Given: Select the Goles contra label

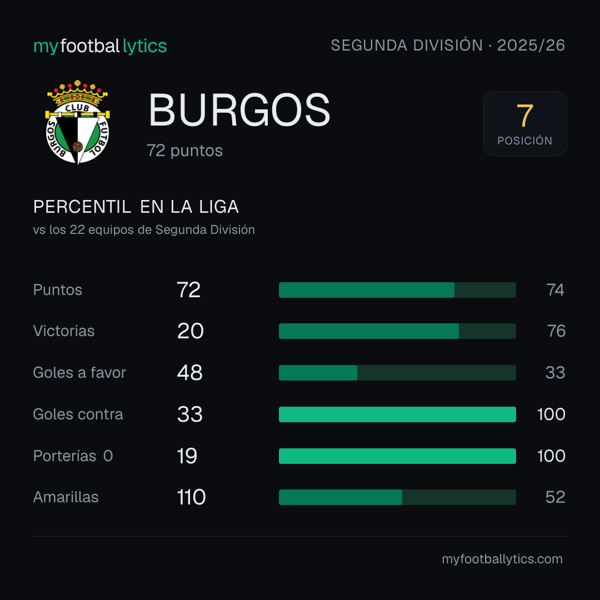Looking at the screenshot, I should point(78,414).
